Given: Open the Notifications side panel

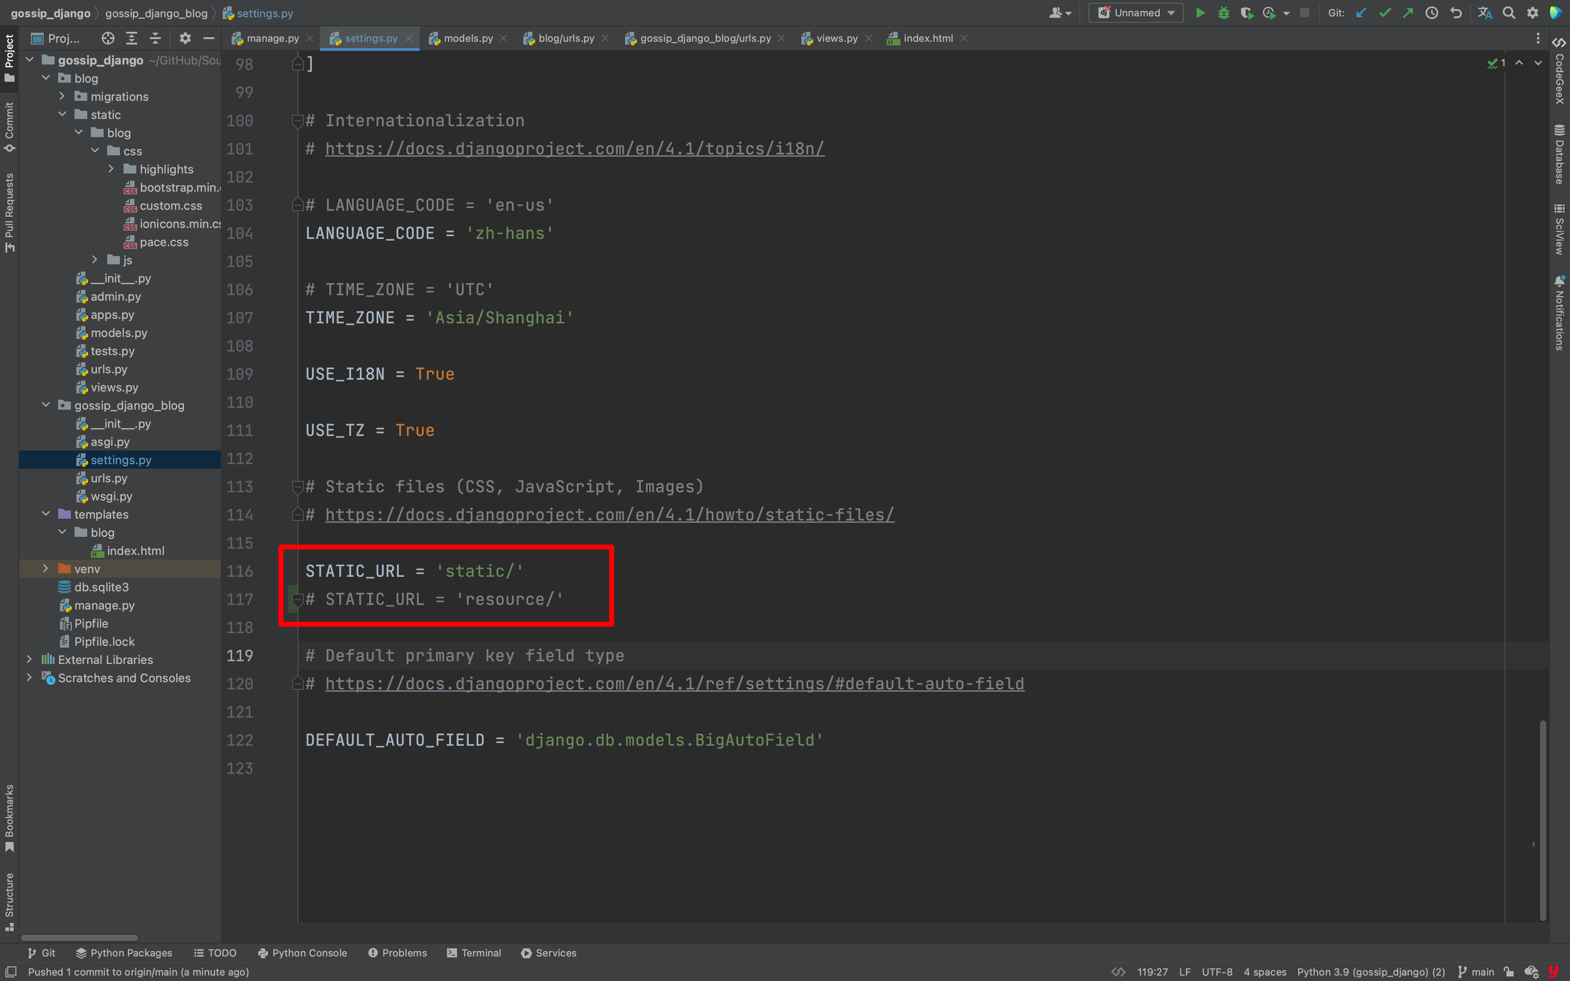Looking at the screenshot, I should 1560,313.
